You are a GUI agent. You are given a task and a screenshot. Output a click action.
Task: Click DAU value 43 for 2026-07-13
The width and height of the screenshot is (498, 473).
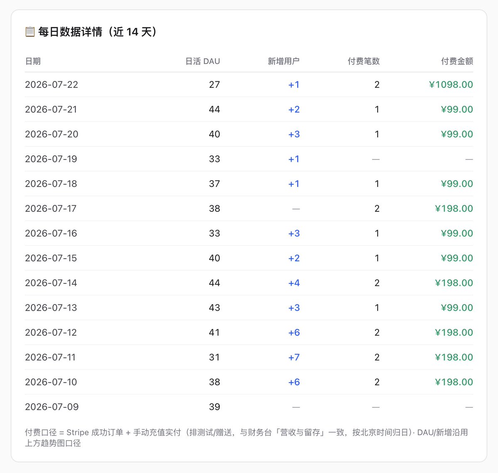[x=215, y=308]
